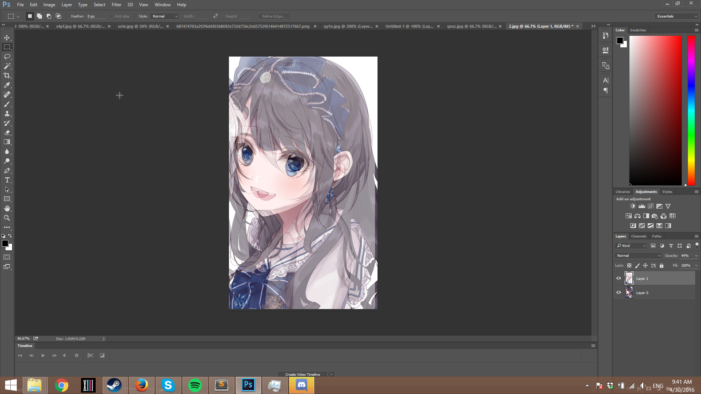
Task: Select the Layer 0 thumbnail
Action: (629, 293)
